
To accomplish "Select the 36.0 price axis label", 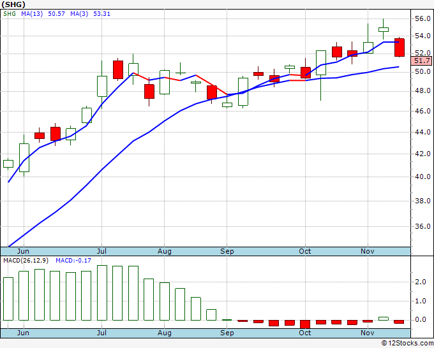I will 423,227.
